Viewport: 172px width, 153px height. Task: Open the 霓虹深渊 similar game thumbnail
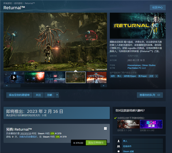[x=151, y=124]
